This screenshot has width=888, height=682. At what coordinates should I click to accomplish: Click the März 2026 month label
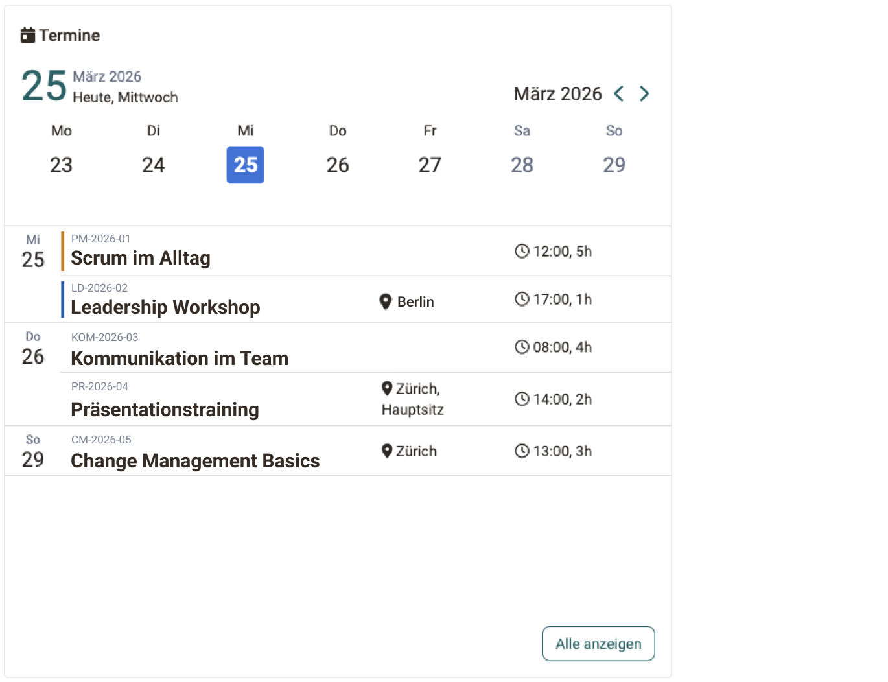tap(557, 93)
